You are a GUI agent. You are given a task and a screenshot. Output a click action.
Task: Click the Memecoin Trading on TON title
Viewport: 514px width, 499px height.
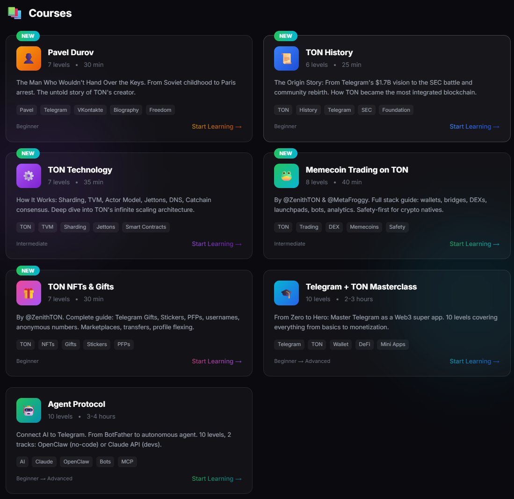[357, 170]
